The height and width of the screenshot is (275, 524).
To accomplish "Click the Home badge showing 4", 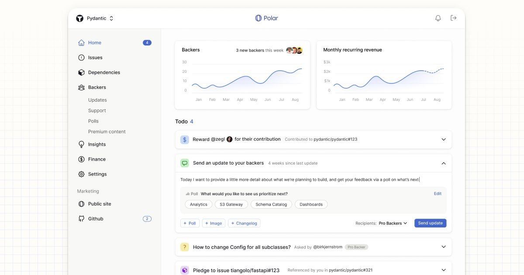I will [147, 43].
